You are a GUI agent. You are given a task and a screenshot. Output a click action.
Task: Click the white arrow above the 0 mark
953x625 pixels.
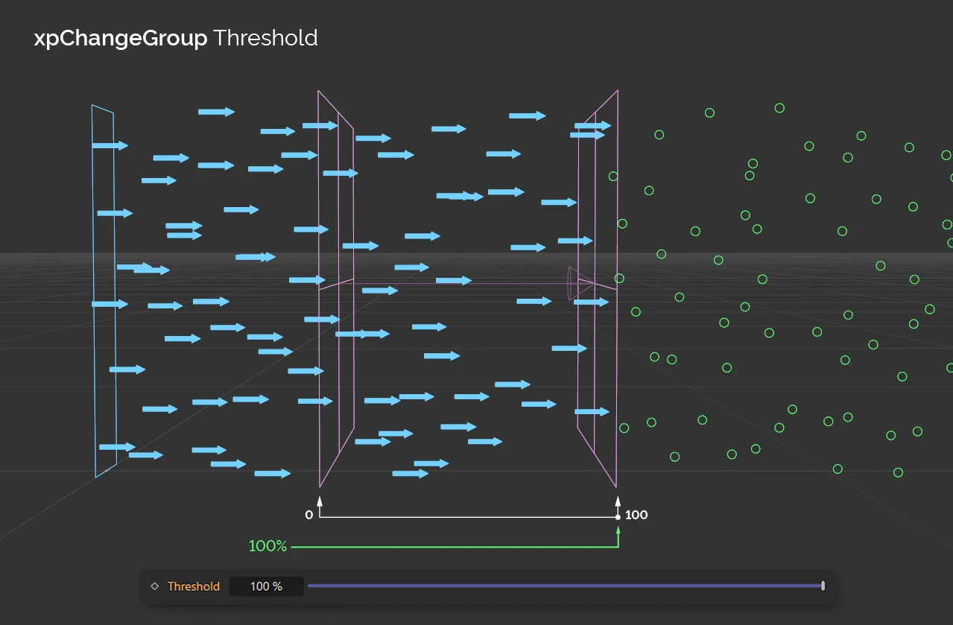(x=320, y=501)
